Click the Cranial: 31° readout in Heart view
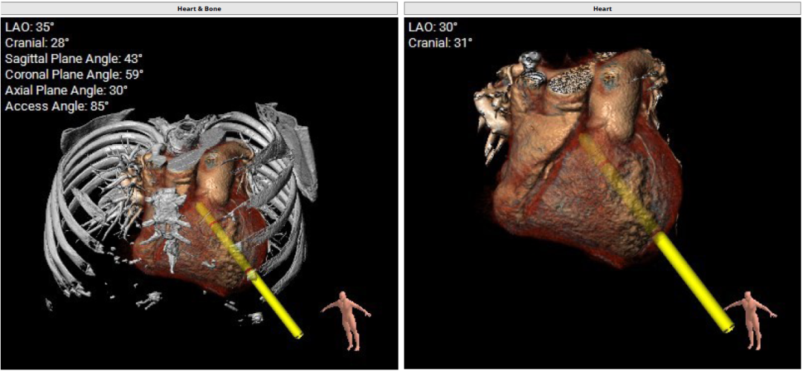803x371 pixels. (x=439, y=42)
